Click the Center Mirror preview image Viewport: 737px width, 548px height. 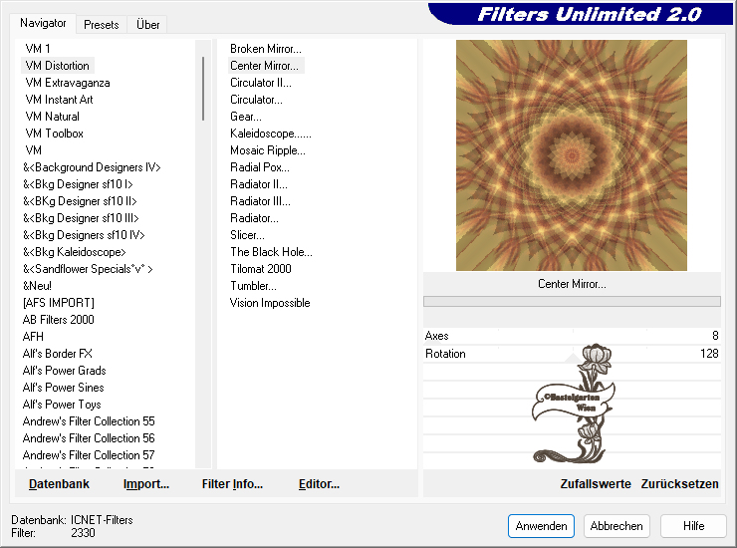(572, 155)
